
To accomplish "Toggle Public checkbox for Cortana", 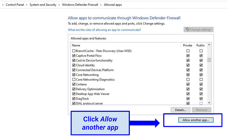I will pos(201,84).
